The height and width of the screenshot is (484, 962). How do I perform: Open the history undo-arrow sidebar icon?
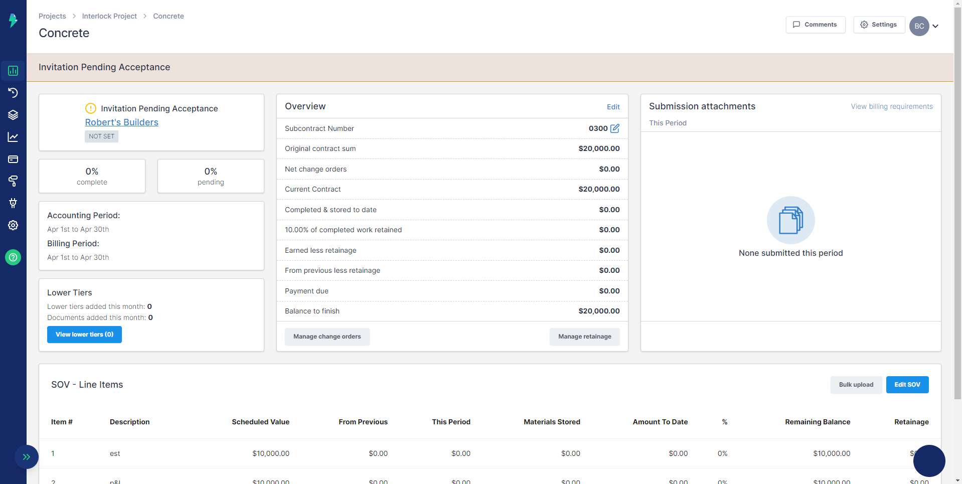(13, 93)
